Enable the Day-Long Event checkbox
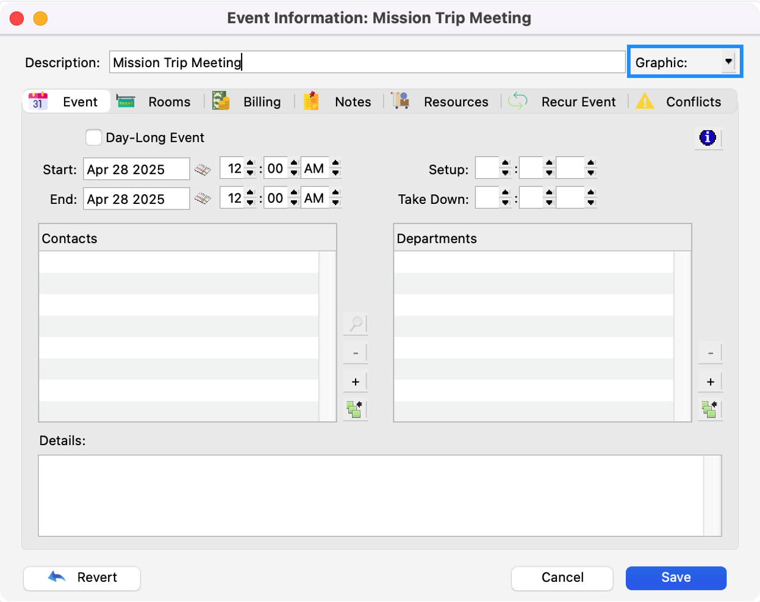Image resolution: width=760 pixels, height=602 pixels. [x=93, y=137]
